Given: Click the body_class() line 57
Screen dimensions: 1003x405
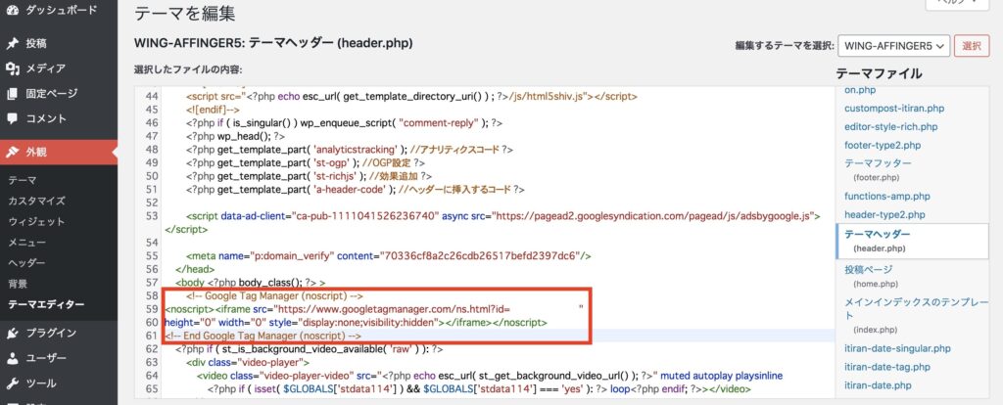Looking at the screenshot, I should (251, 283).
